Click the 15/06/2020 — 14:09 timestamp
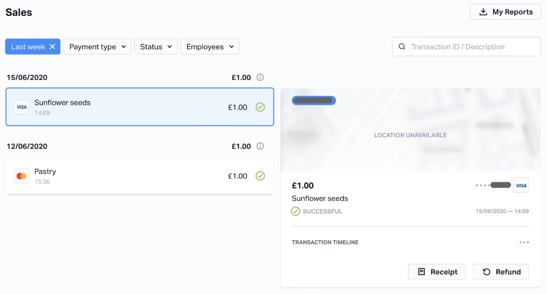547x294 pixels. pyautogui.click(x=502, y=211)
